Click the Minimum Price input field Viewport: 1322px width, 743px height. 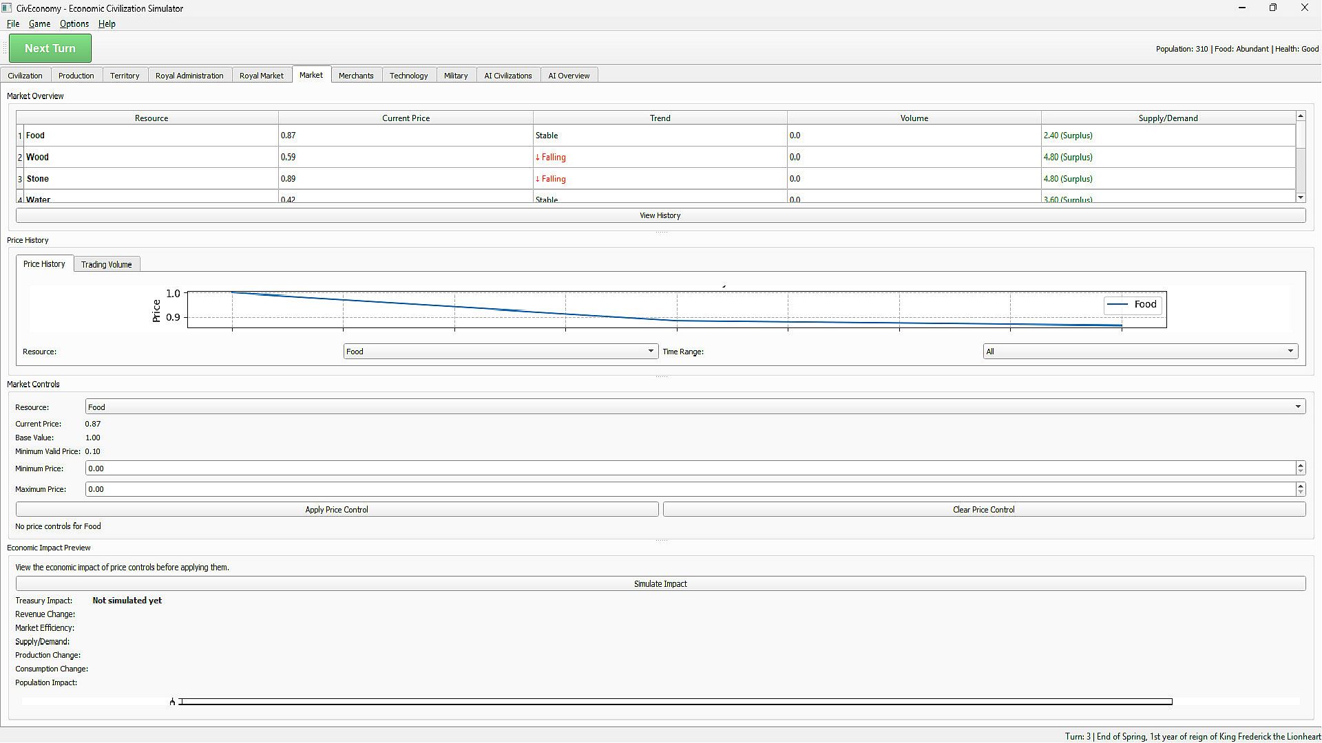[x=689, y=469]
